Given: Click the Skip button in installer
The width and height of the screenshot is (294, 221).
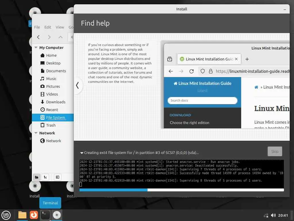Looking at the screenshot, I should click(x=275, y=151).
